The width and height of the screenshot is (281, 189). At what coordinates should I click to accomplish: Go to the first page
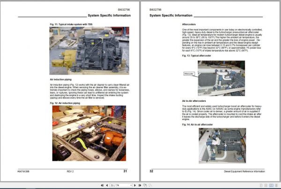pos(102,185)
